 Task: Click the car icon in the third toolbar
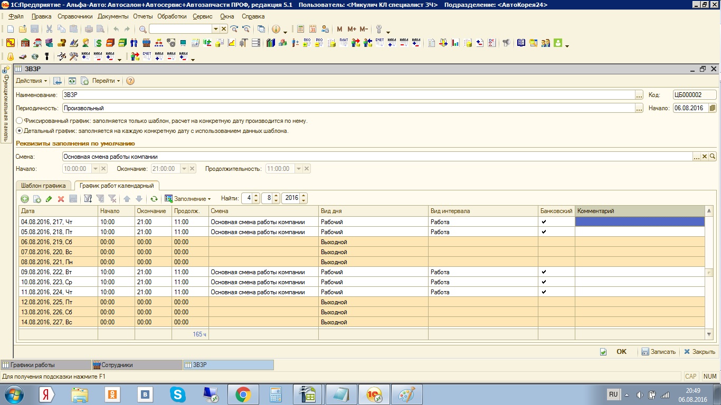click(x=23, y=56)
